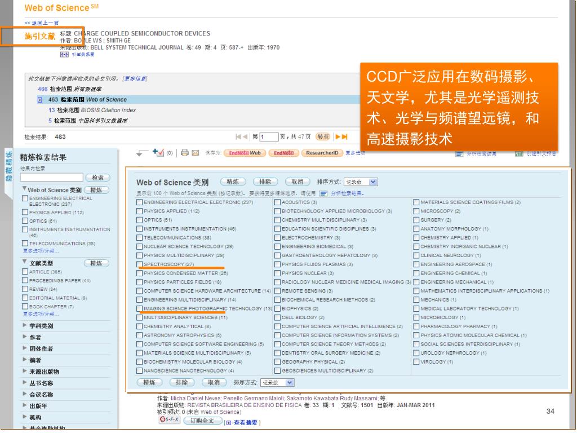The height and width of the screenshot is (433, 577).
Task: Click into the page number field
Action: pyautogui.click(x=269, y=137)
